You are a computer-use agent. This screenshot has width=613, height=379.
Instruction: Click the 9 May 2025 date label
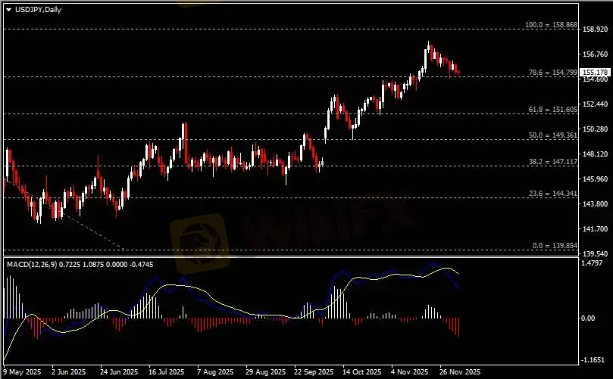(23, 372)
